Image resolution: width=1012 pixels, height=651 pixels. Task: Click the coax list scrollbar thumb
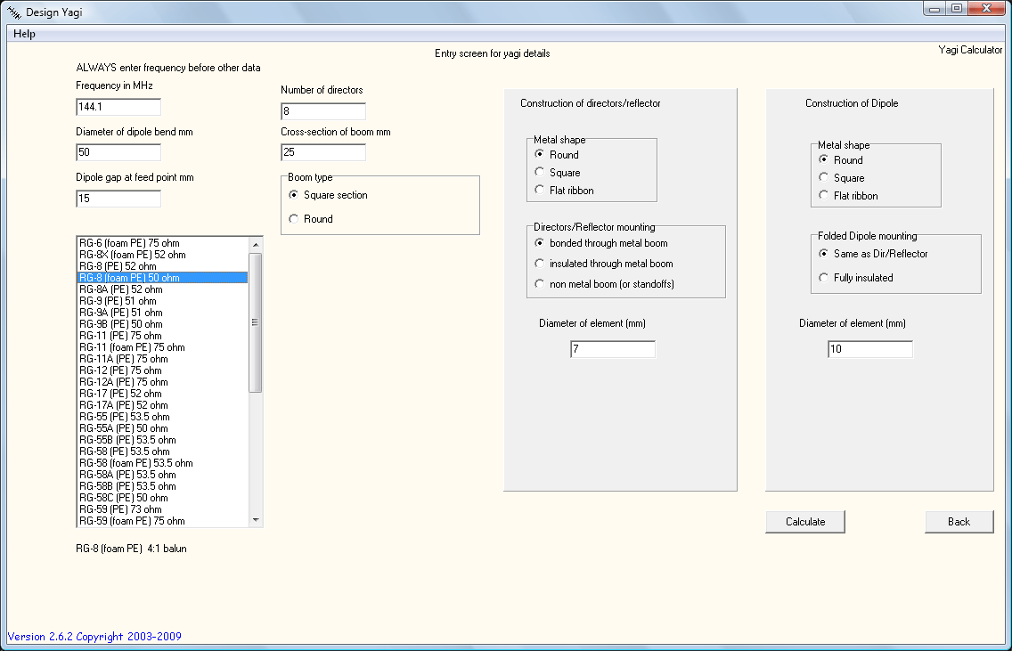256,322
